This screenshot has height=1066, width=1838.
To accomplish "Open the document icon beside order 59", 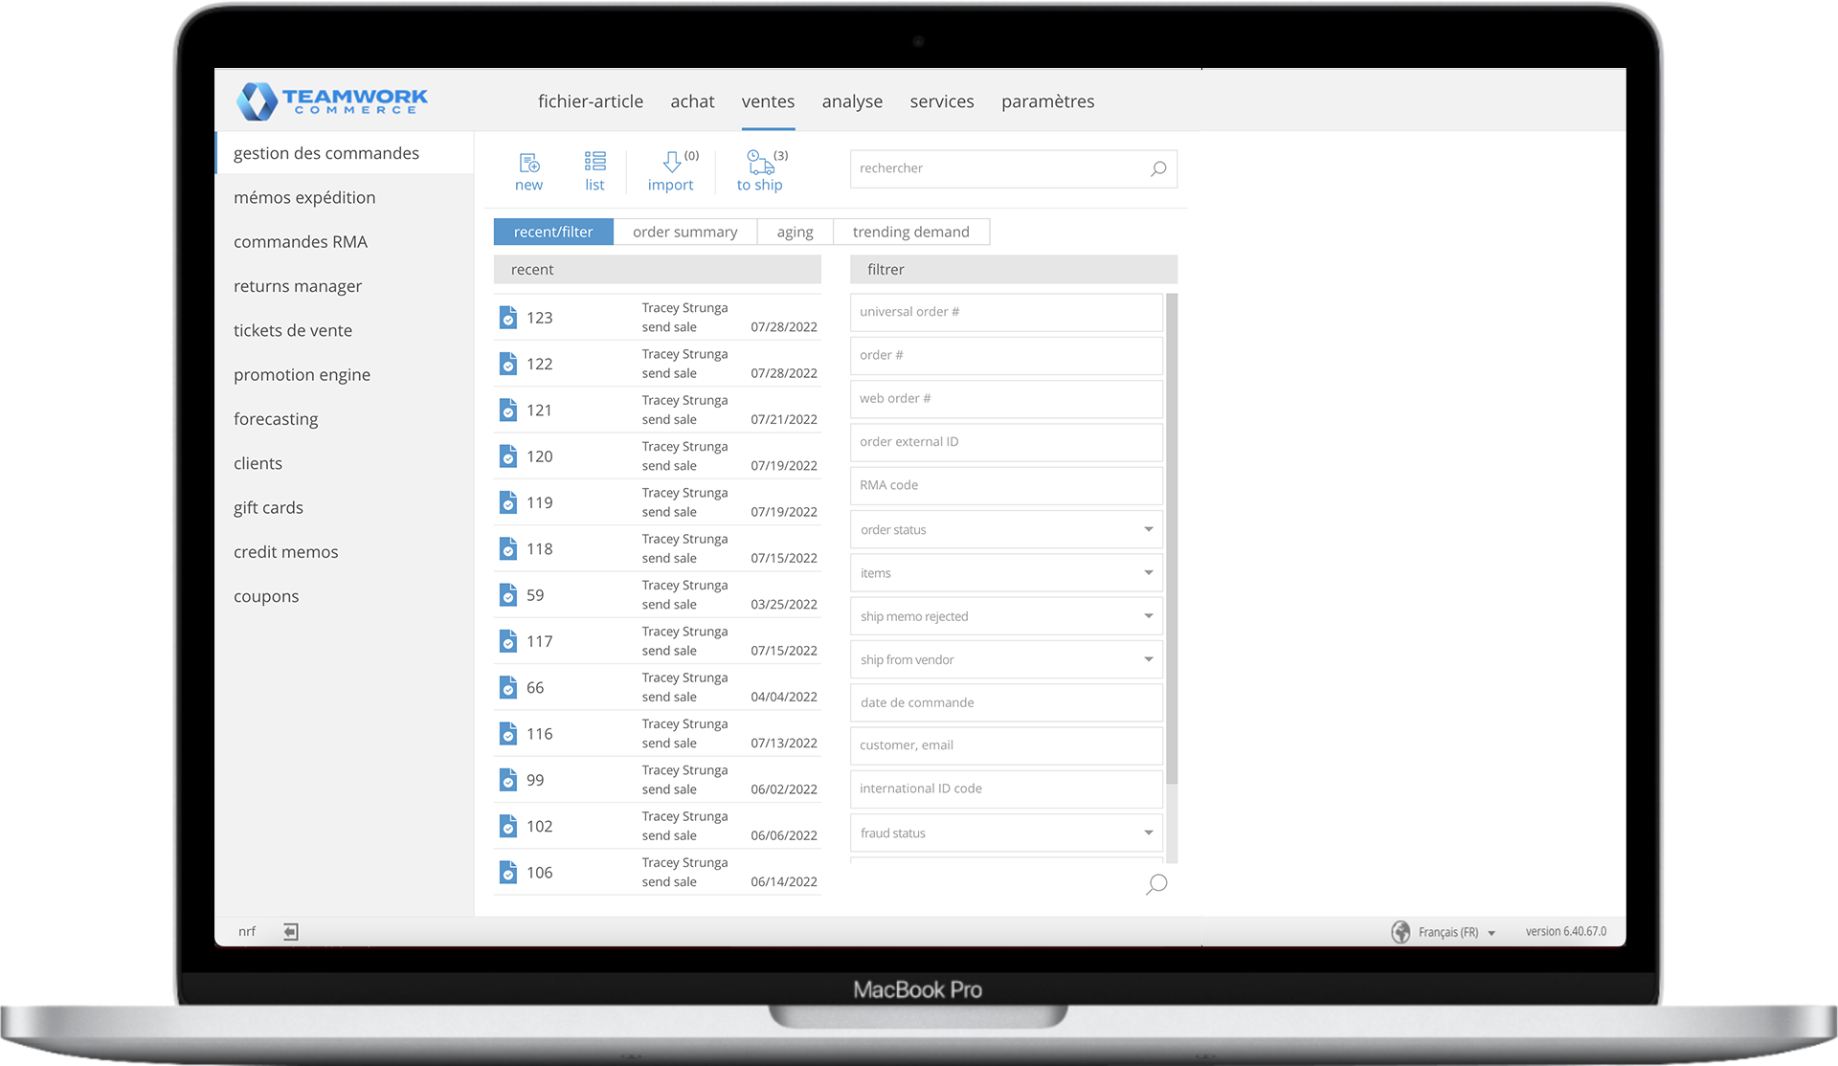I will (508, 594).
